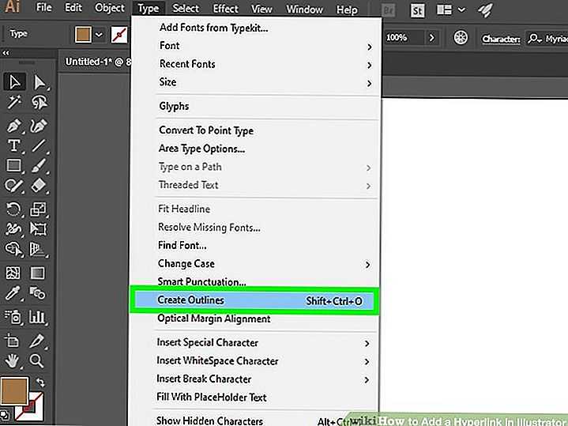Select the Paintbrush tool
Image resolution: width=568 pixels, height=426 pixels.
click(x=39, y=166)
